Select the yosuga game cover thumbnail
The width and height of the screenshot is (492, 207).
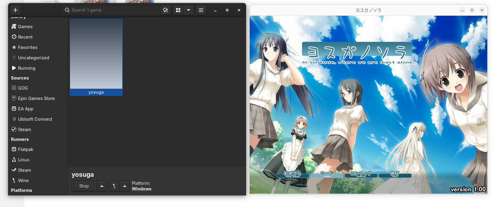96,54
